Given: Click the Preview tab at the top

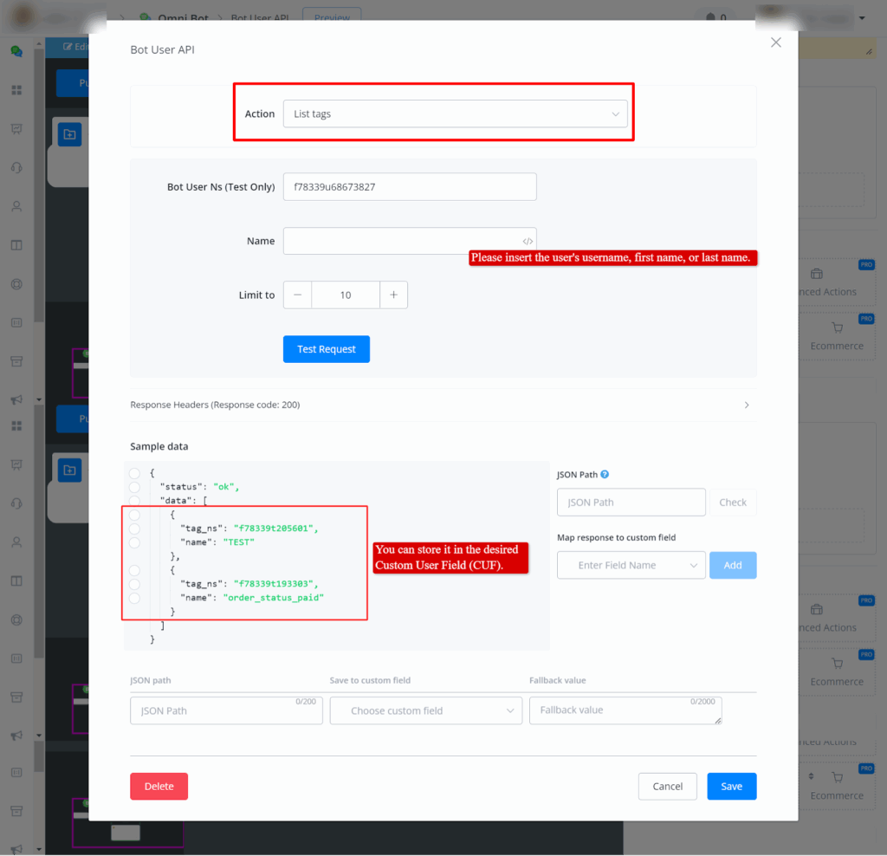Looking at the screenshot, I should coord(332,17).
